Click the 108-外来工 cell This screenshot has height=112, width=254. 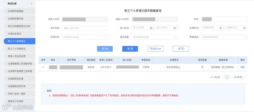(x=106, y=67)
